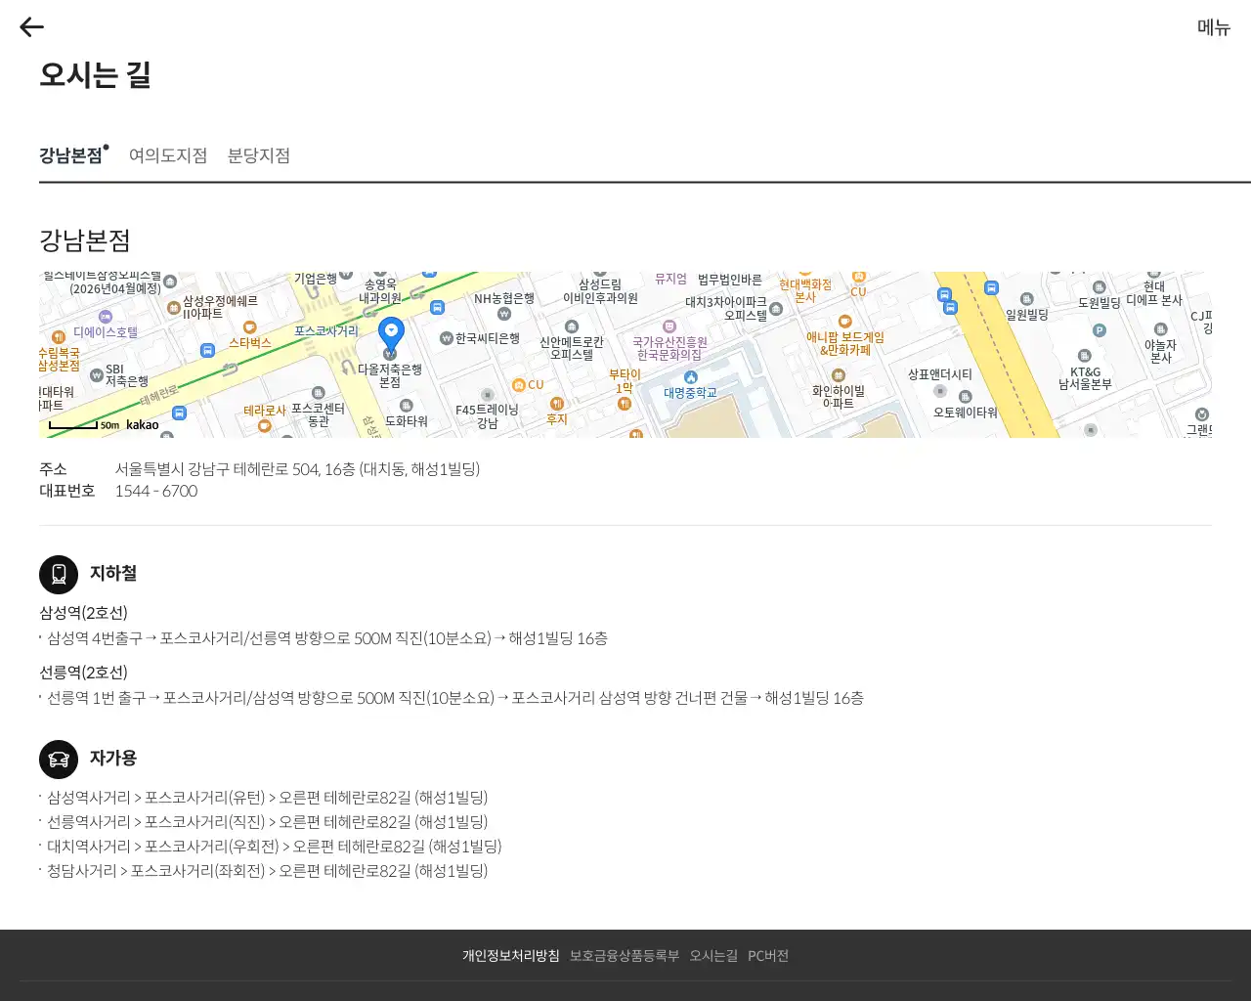Click 다올저축은행 본점 label on map
The width and height of the screenshot is (1251, 1001).
coord(390,376)
